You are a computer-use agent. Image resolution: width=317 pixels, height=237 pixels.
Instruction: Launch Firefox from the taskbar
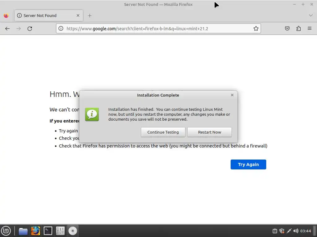[x=36, y=231]
